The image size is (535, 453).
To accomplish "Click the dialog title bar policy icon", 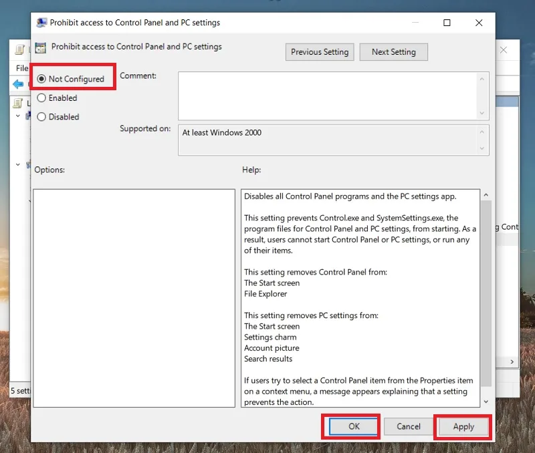I will [41, 23].
